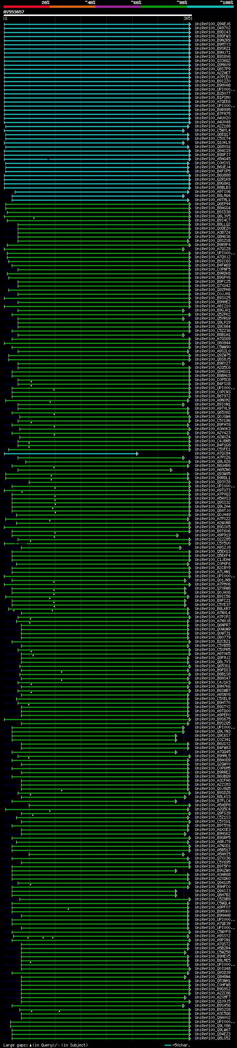
Task: Select the UniRef100_C5WYL4 label
Action: pyautogui.click(x=213, y=130)
